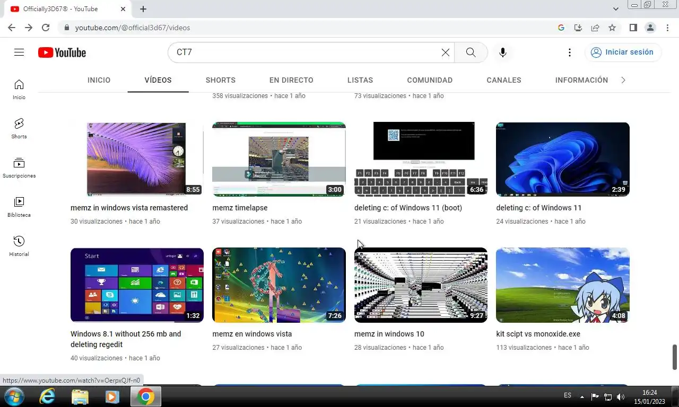Image resolution: width=679 pixels, height=407 pixels.
Task: Launch Internet Explorer from the taskbar
Action: (47, 396)
